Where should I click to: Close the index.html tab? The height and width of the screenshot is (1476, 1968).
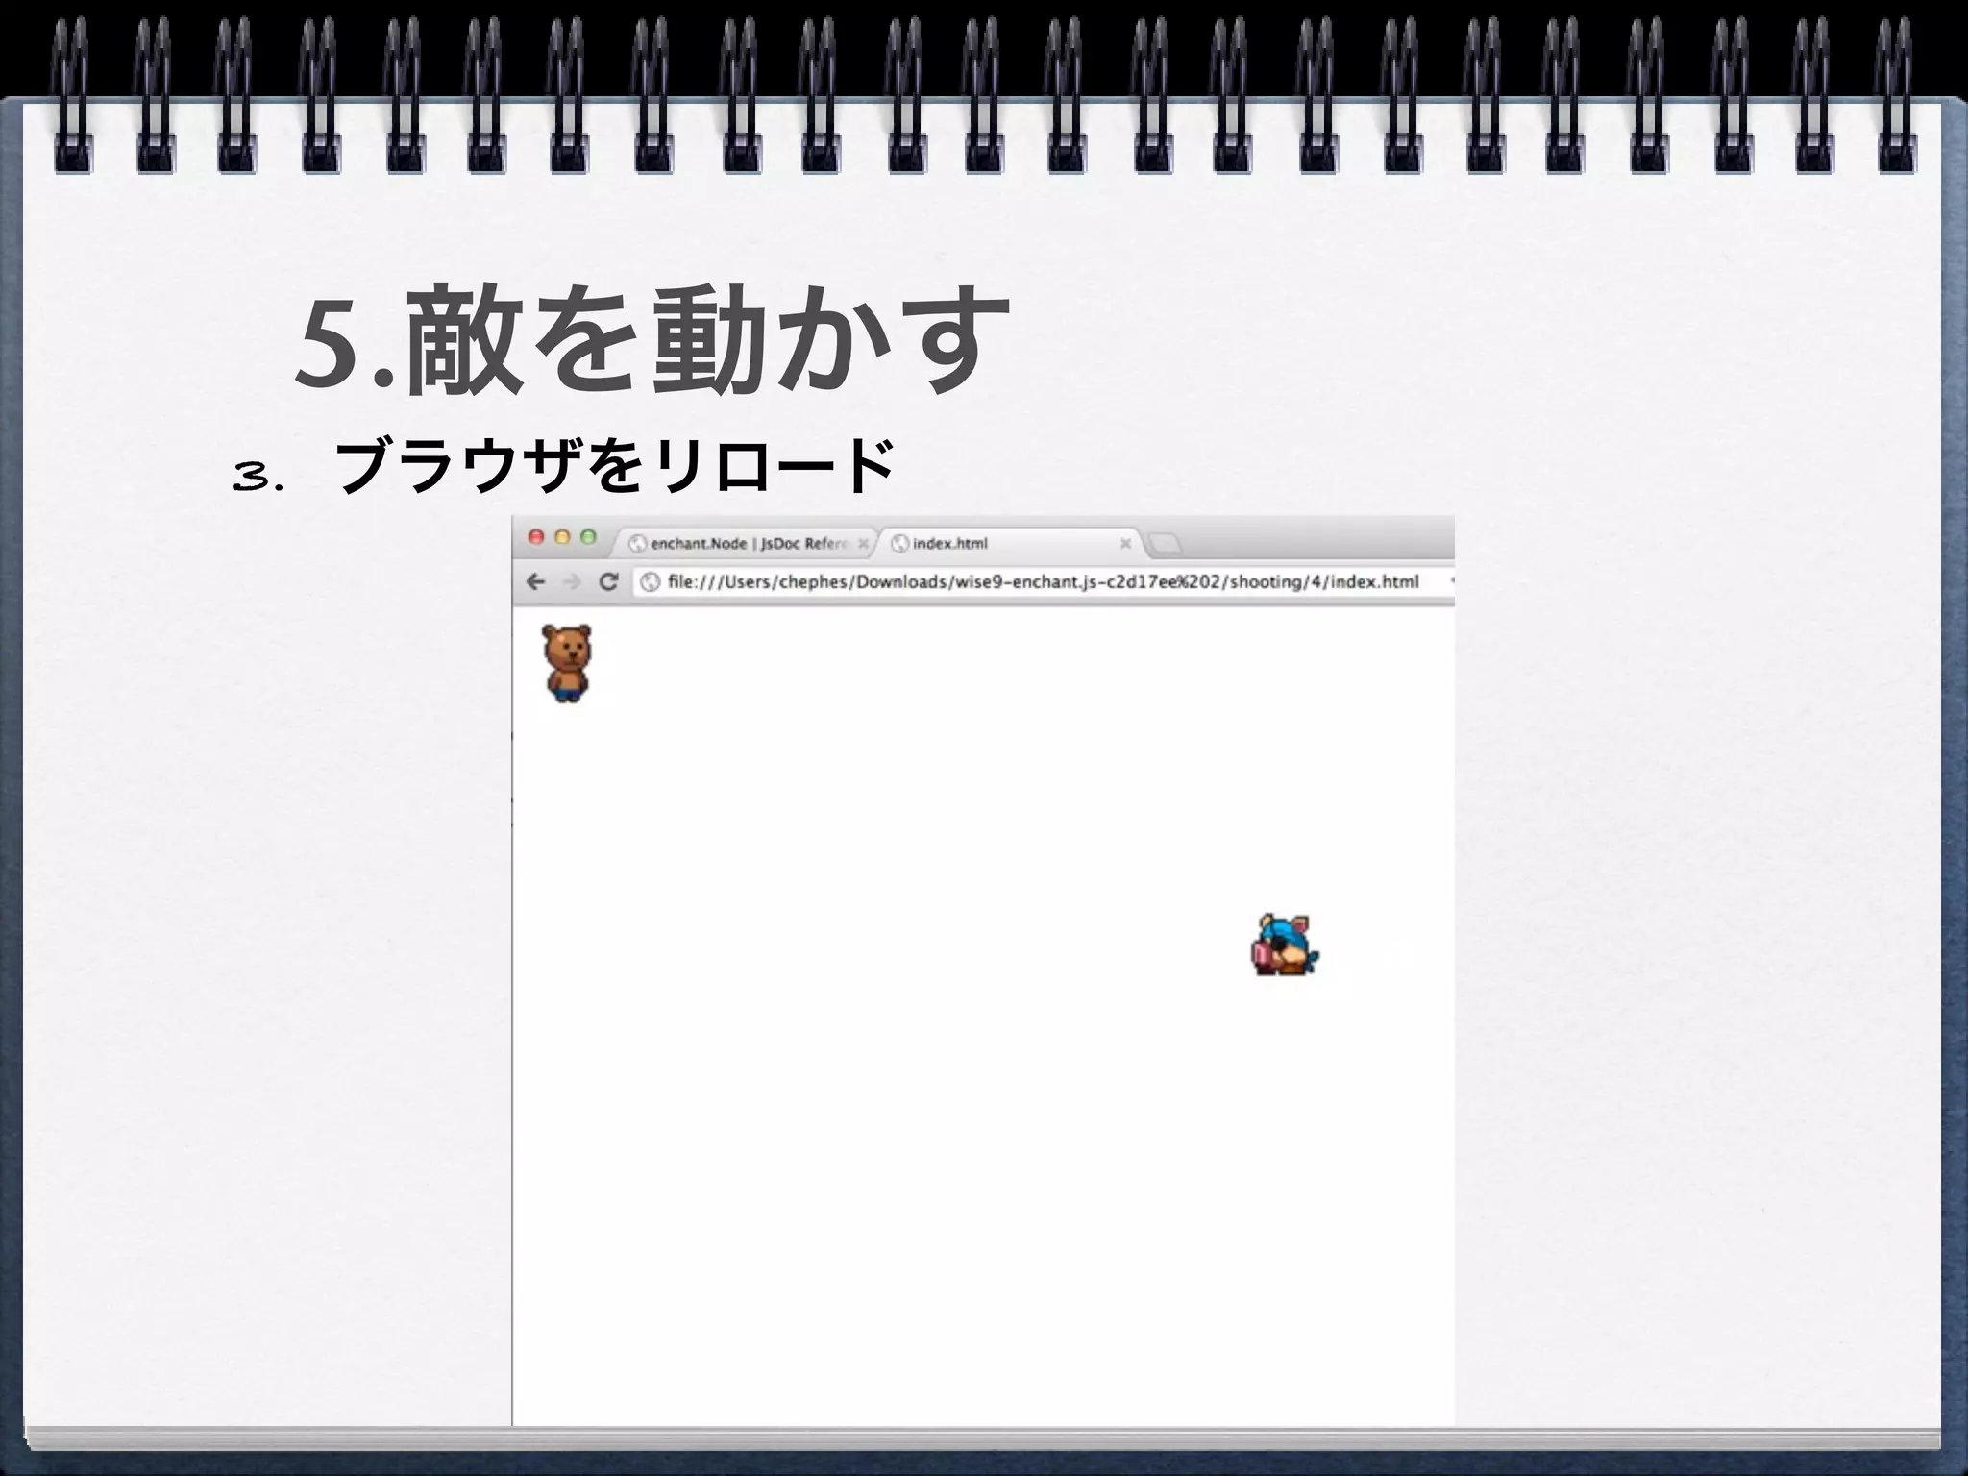click(1125, 544)
